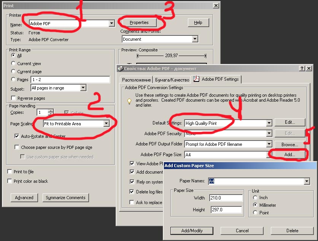Click the Adobe PDF icon on settings tab
This screenshot has width=318, height=241.
(196, 79)
